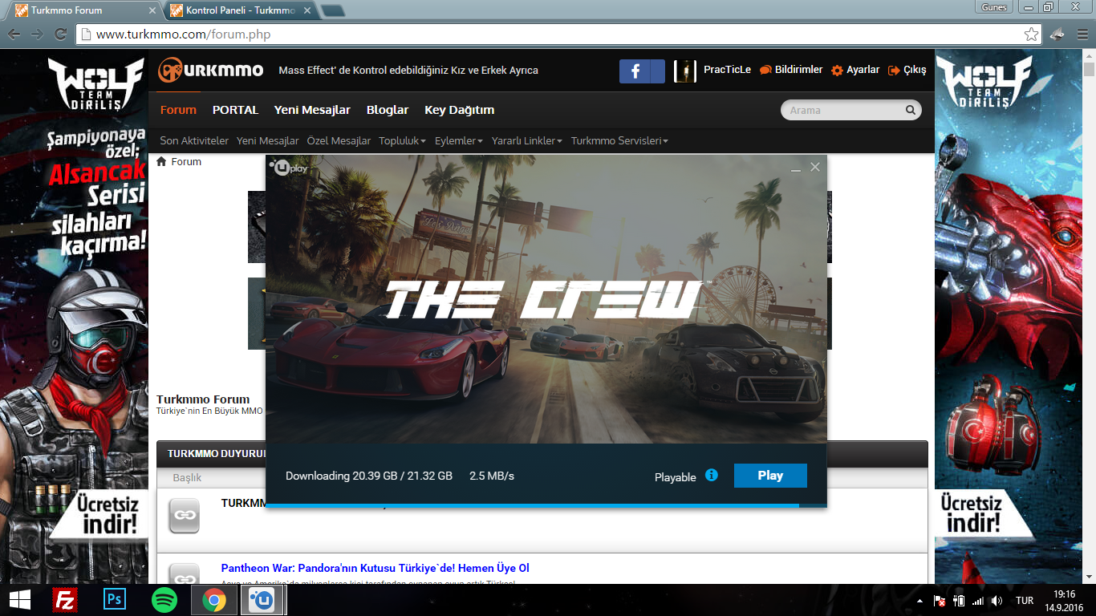Click the Gunes profile button in Chrome
Image resolution: width=1096 pixels, height=616 pixels.
tap(994, 7)
